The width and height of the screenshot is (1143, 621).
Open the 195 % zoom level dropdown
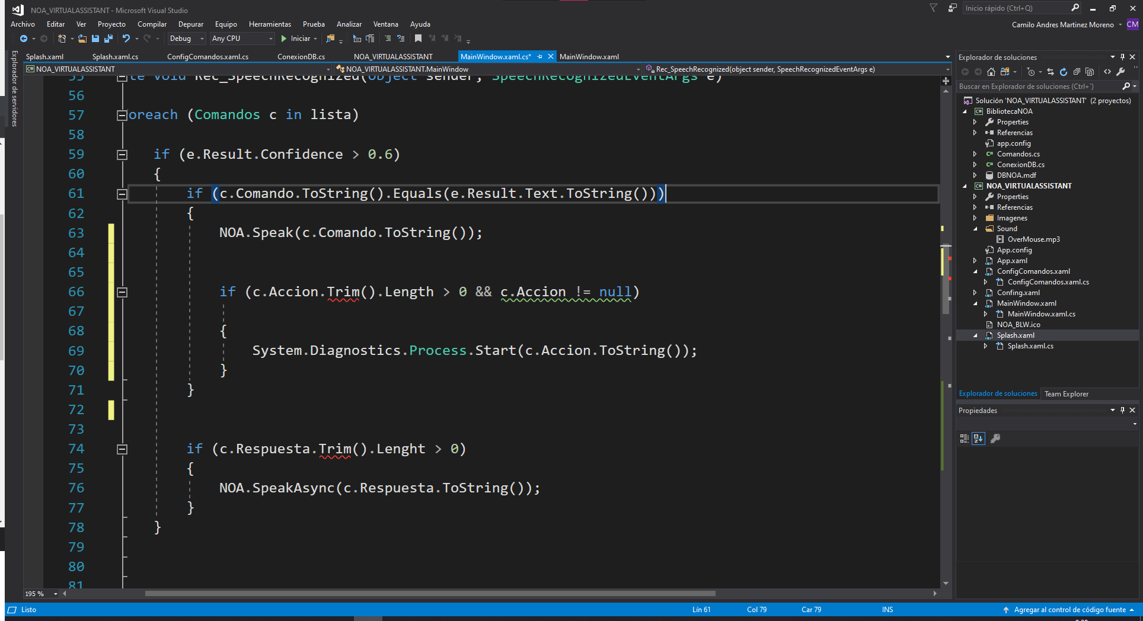pos(56,594)
